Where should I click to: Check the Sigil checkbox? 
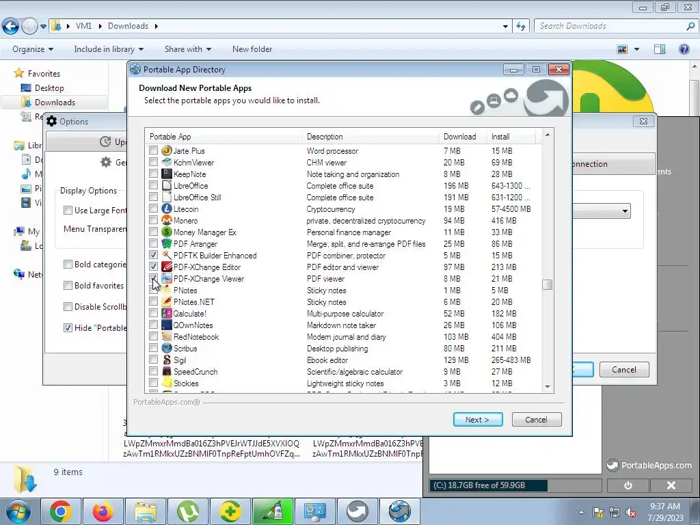tap(154, 360)
